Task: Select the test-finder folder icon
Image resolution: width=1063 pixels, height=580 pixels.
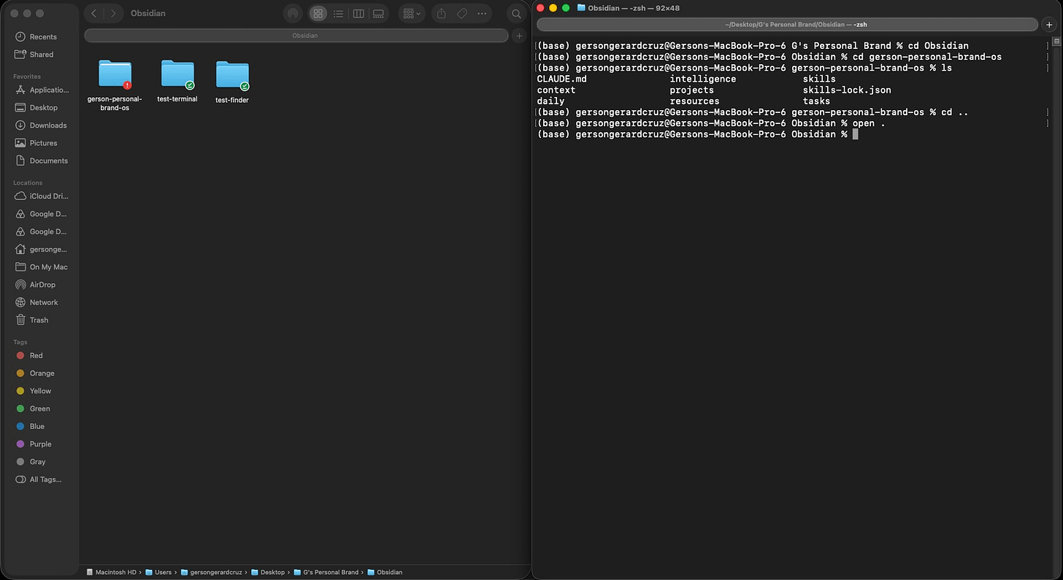Action: coord(232,75)
